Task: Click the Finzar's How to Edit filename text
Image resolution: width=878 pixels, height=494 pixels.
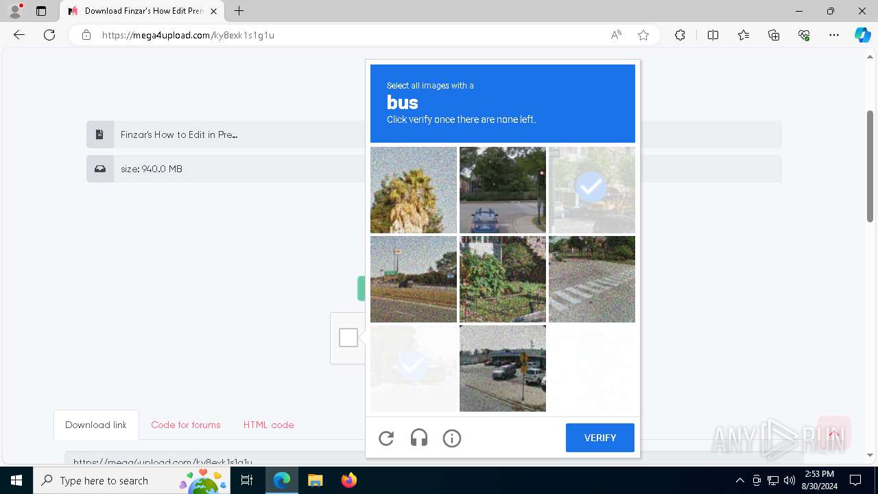Action: point(179,134)
